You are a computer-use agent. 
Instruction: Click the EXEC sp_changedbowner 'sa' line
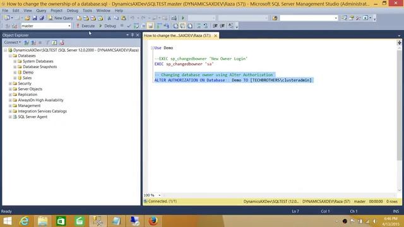click(184, 64)
